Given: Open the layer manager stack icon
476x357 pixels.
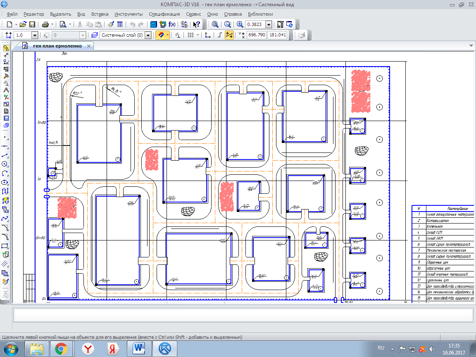Looking at the screenshot, I should click(x=94, y=35).
